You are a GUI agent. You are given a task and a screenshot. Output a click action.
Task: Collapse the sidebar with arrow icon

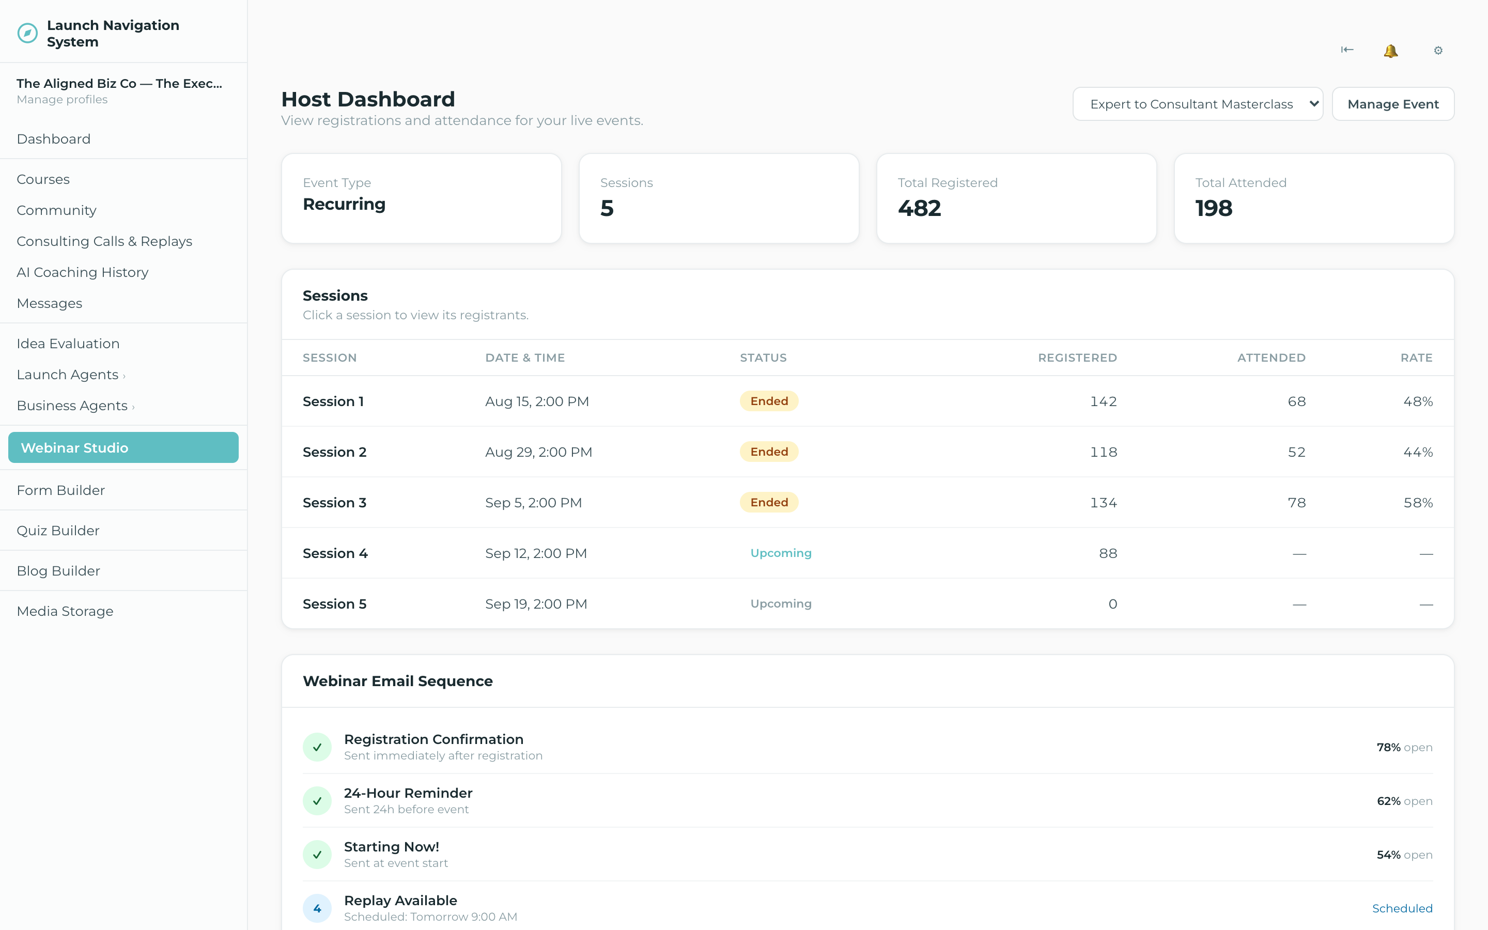[x=1346, y=50]
